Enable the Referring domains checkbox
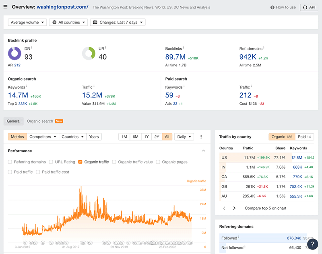Image resolution: width=322 pixels, height=254 pixels. click(10, 162)
